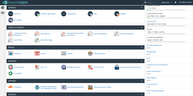Open the Dominios icon
Viewport: 193px width, 96px height.
(11, 14)
